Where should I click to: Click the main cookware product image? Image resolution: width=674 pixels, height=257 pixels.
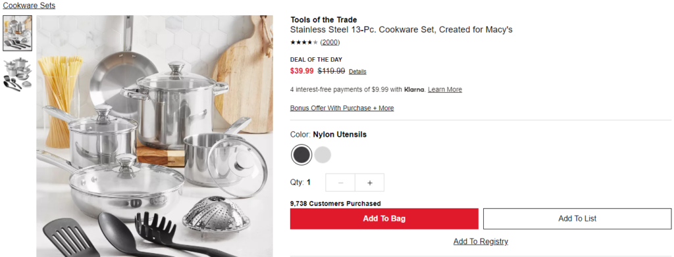(x=155, y=137)
